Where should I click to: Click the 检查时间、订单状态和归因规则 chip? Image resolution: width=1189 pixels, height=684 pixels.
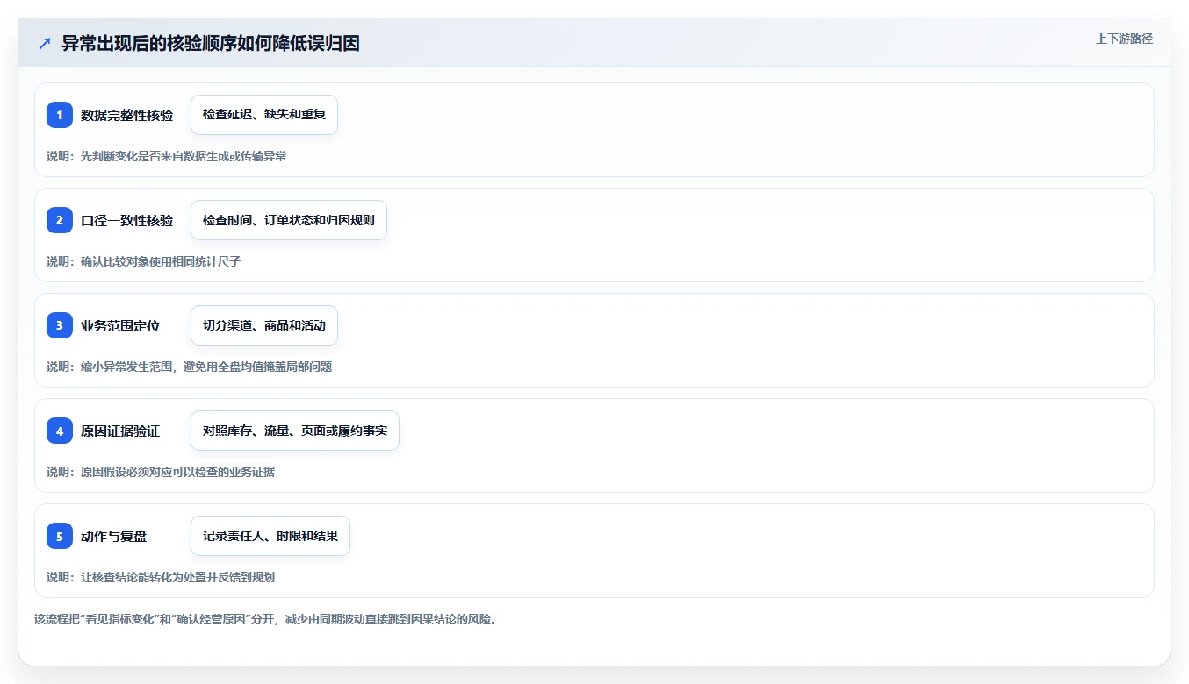point(289,220)
